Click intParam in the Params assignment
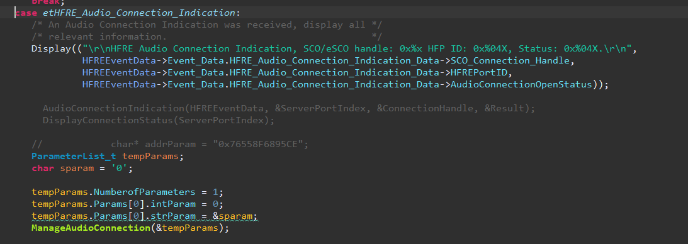This screenshot has height=244, width=688. [173, 204]
